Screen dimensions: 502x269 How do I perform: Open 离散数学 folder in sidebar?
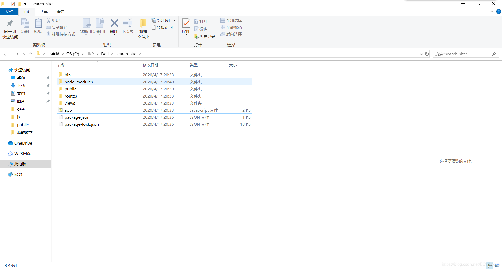point(22,133)
